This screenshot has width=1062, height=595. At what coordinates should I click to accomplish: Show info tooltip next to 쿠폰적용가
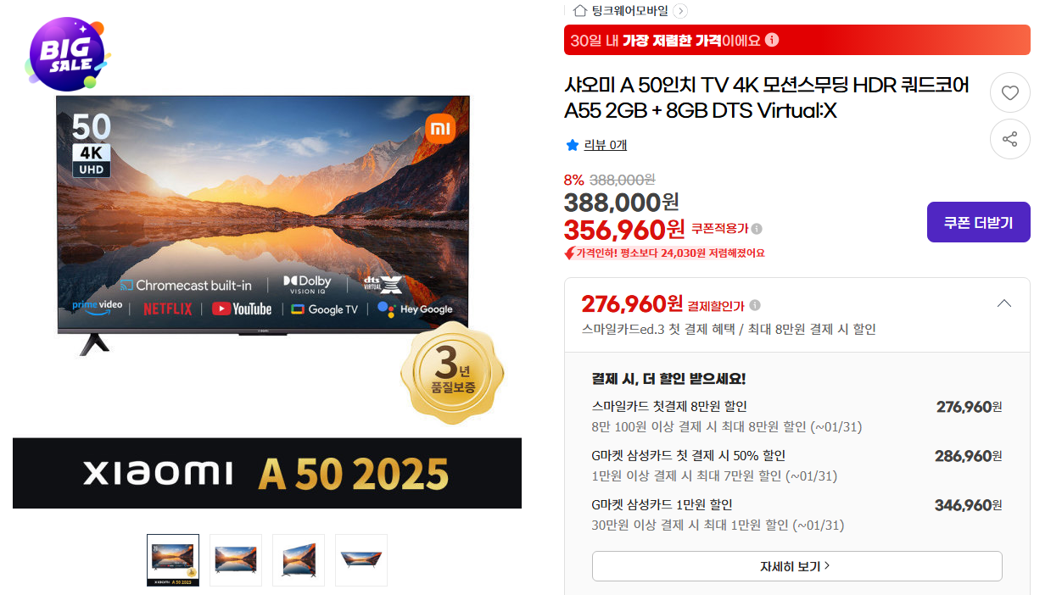757,229
